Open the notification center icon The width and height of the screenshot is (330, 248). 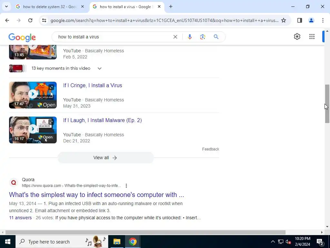click(320, 242)
